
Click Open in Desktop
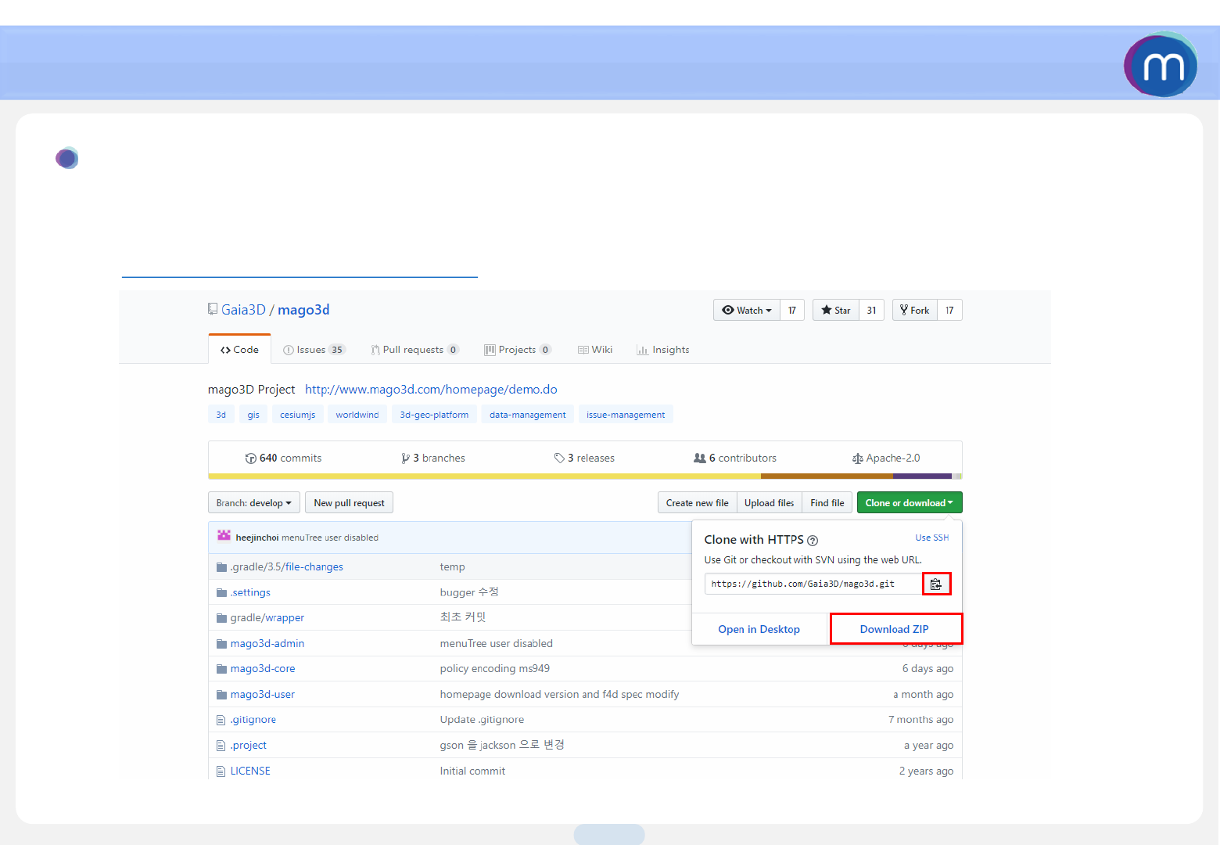(759, 629)
